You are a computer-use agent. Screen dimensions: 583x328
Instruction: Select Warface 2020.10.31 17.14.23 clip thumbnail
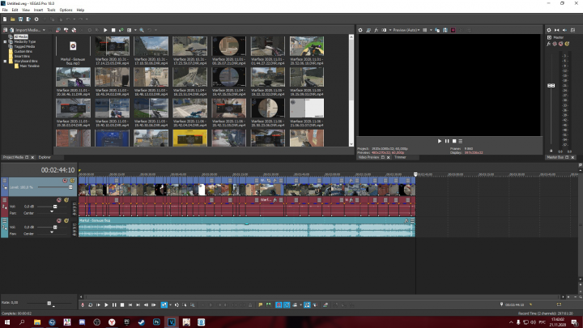112,46
